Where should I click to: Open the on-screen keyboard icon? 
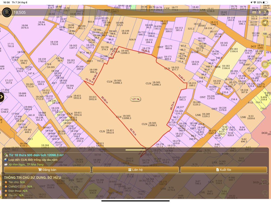coord(254,12)
